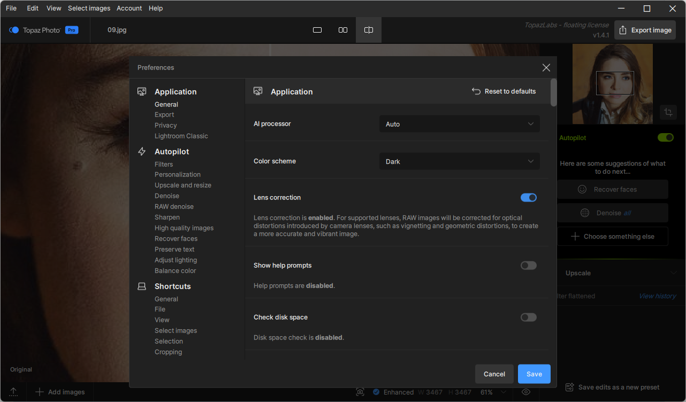Screen dimensions: 686x402
Task: Click the Add images plus icon
Action: pyautogui.click(x=40, y=392)
